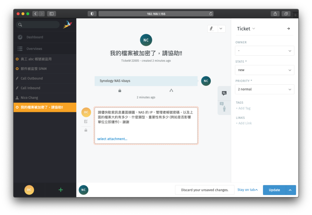Open ticket chat bubble sidebar tab
Viewport: 312px width, 215px height.
click(224, 93)
